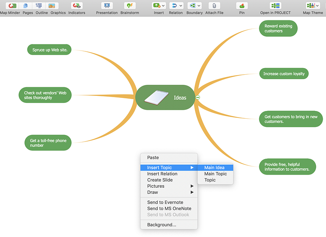Open the Graphics panel icon

click(x=52, y=6)
